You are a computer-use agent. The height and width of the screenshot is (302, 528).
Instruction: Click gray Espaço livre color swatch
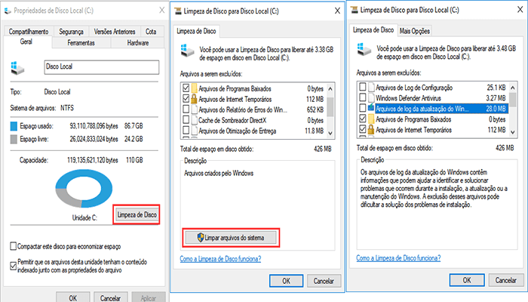point(14,139)
